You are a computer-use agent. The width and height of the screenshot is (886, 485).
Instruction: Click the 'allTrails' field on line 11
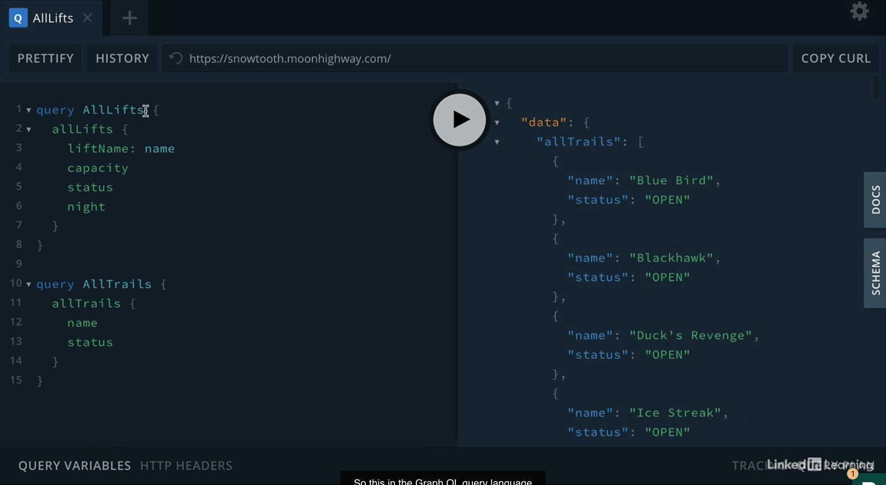[x=86, y=304]
